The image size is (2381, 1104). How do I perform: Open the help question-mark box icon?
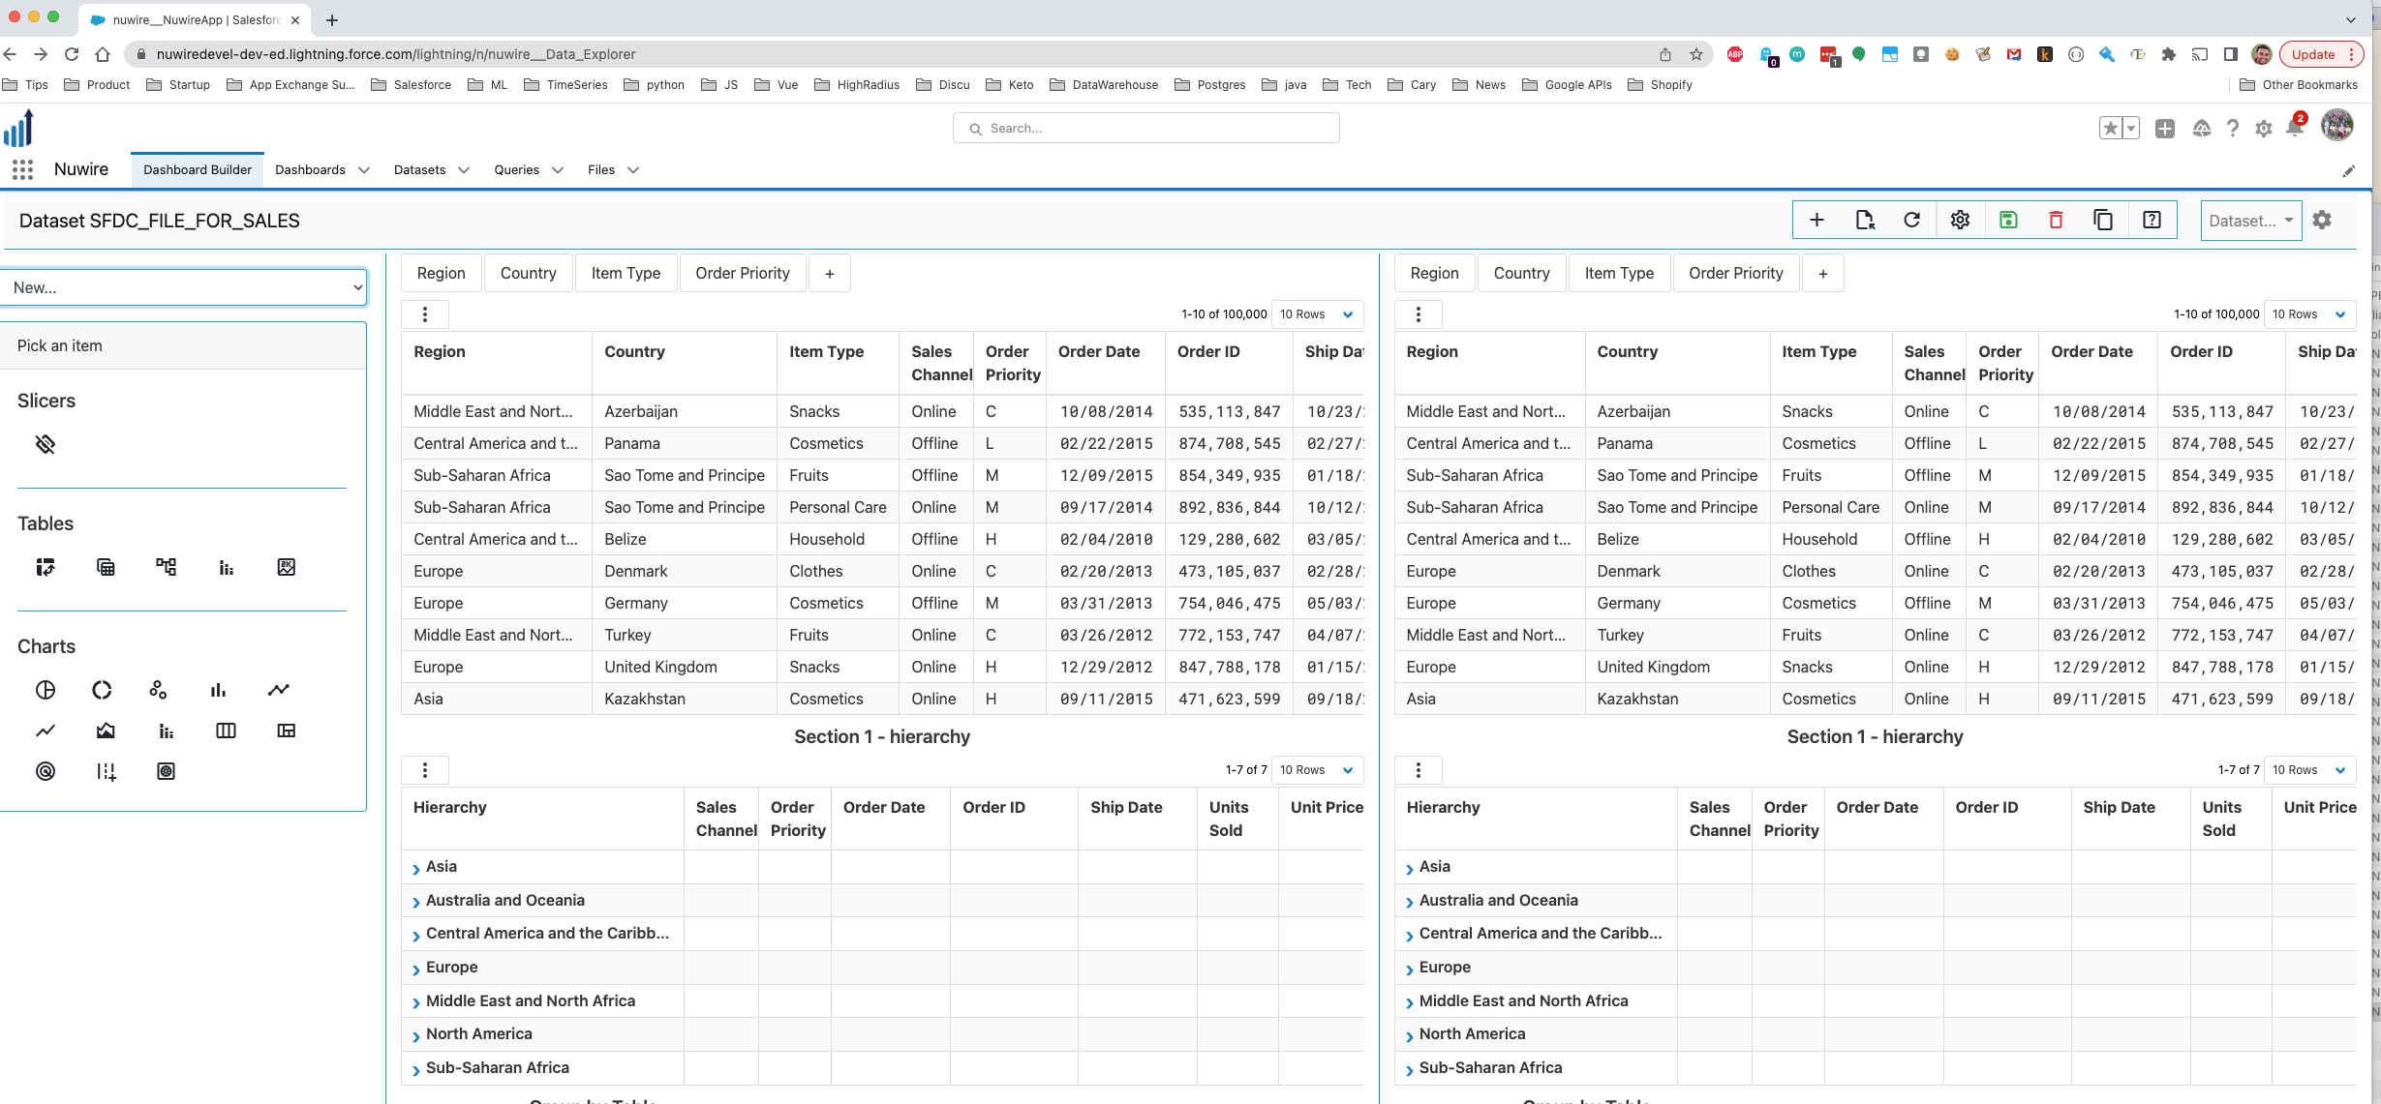[x=2152, y=221]
